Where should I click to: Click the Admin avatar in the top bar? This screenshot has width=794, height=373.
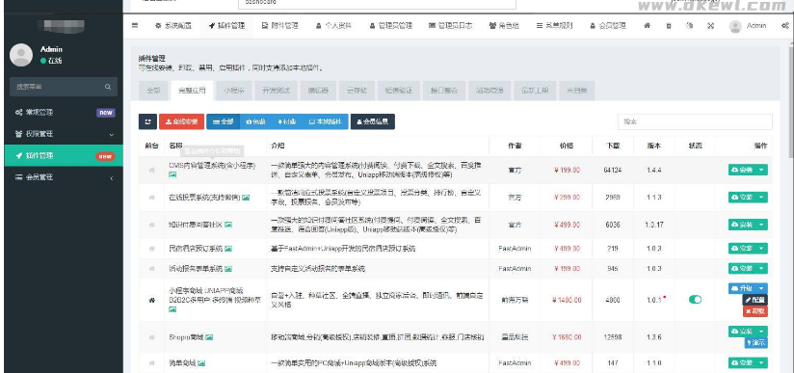coord(735,26)
